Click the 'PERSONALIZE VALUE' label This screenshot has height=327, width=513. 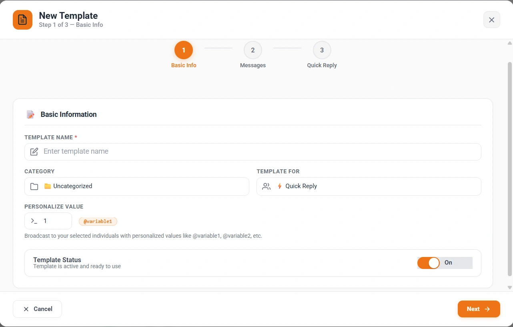[x=54, y=207]
